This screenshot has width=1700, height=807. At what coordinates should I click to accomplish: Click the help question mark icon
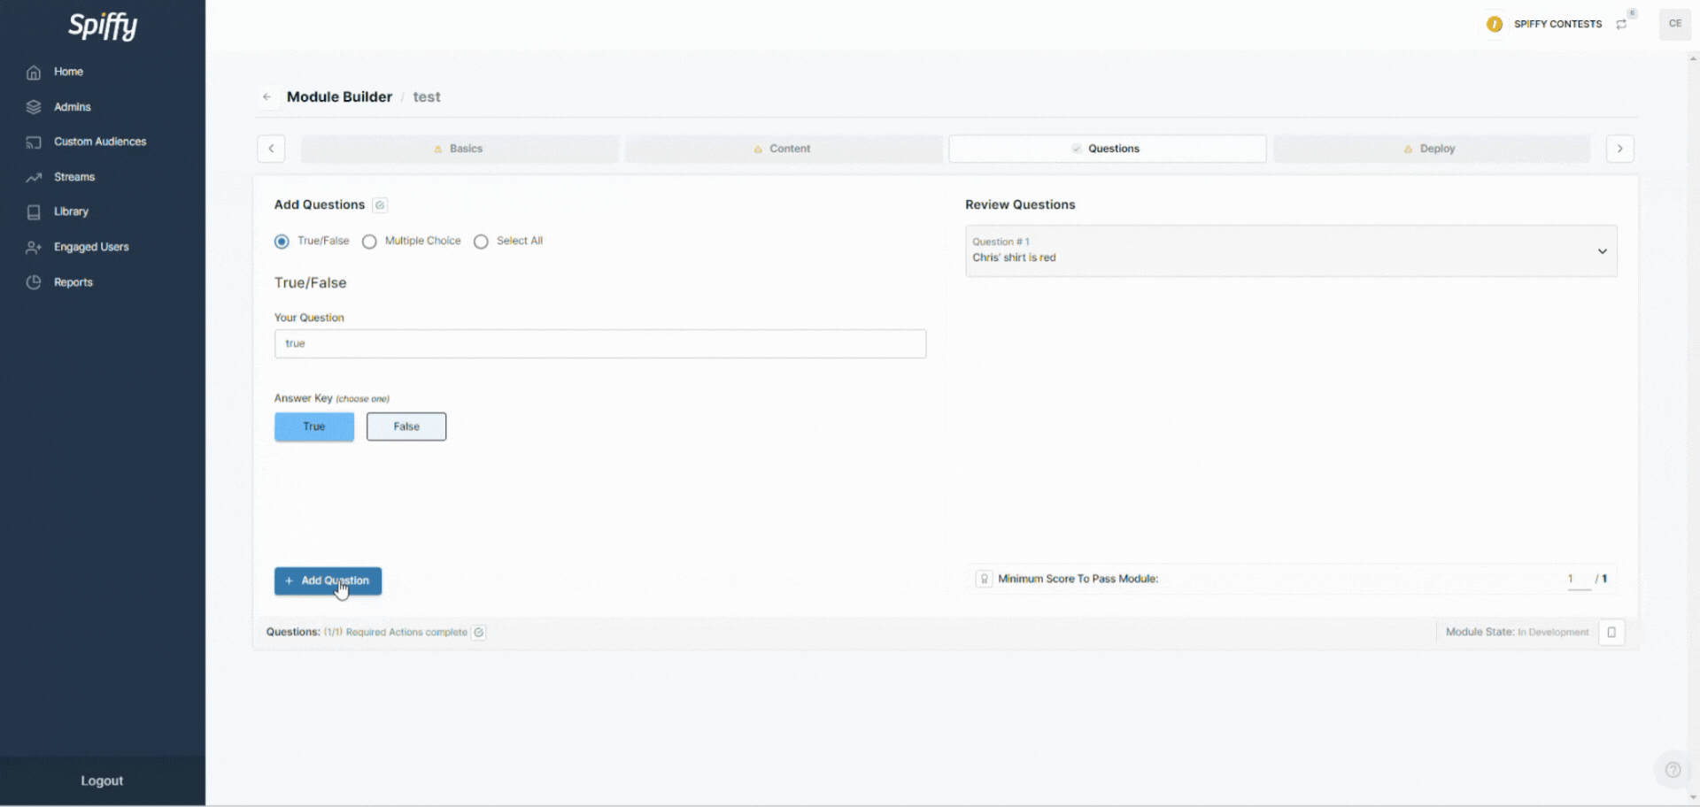coord(1672,770)
